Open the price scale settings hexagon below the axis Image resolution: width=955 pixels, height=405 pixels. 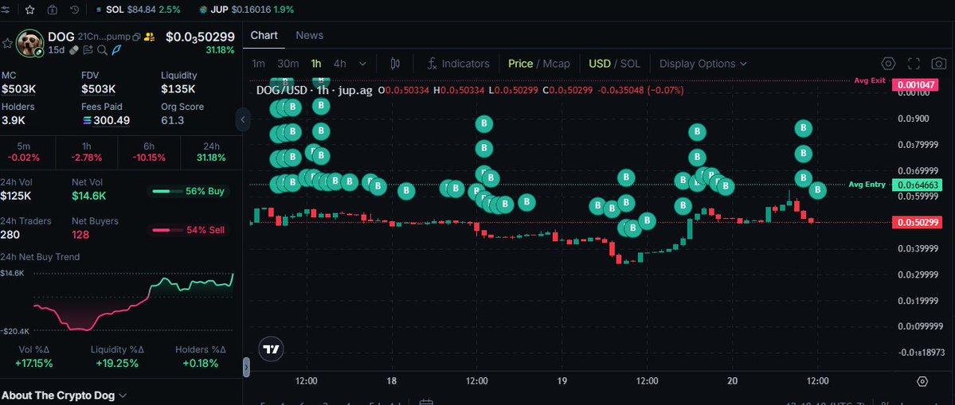click(922, 381)
